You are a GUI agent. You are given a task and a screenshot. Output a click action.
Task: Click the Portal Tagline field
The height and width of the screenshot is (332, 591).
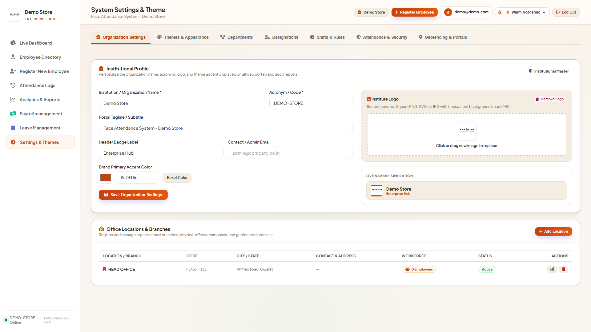point(226,128)
